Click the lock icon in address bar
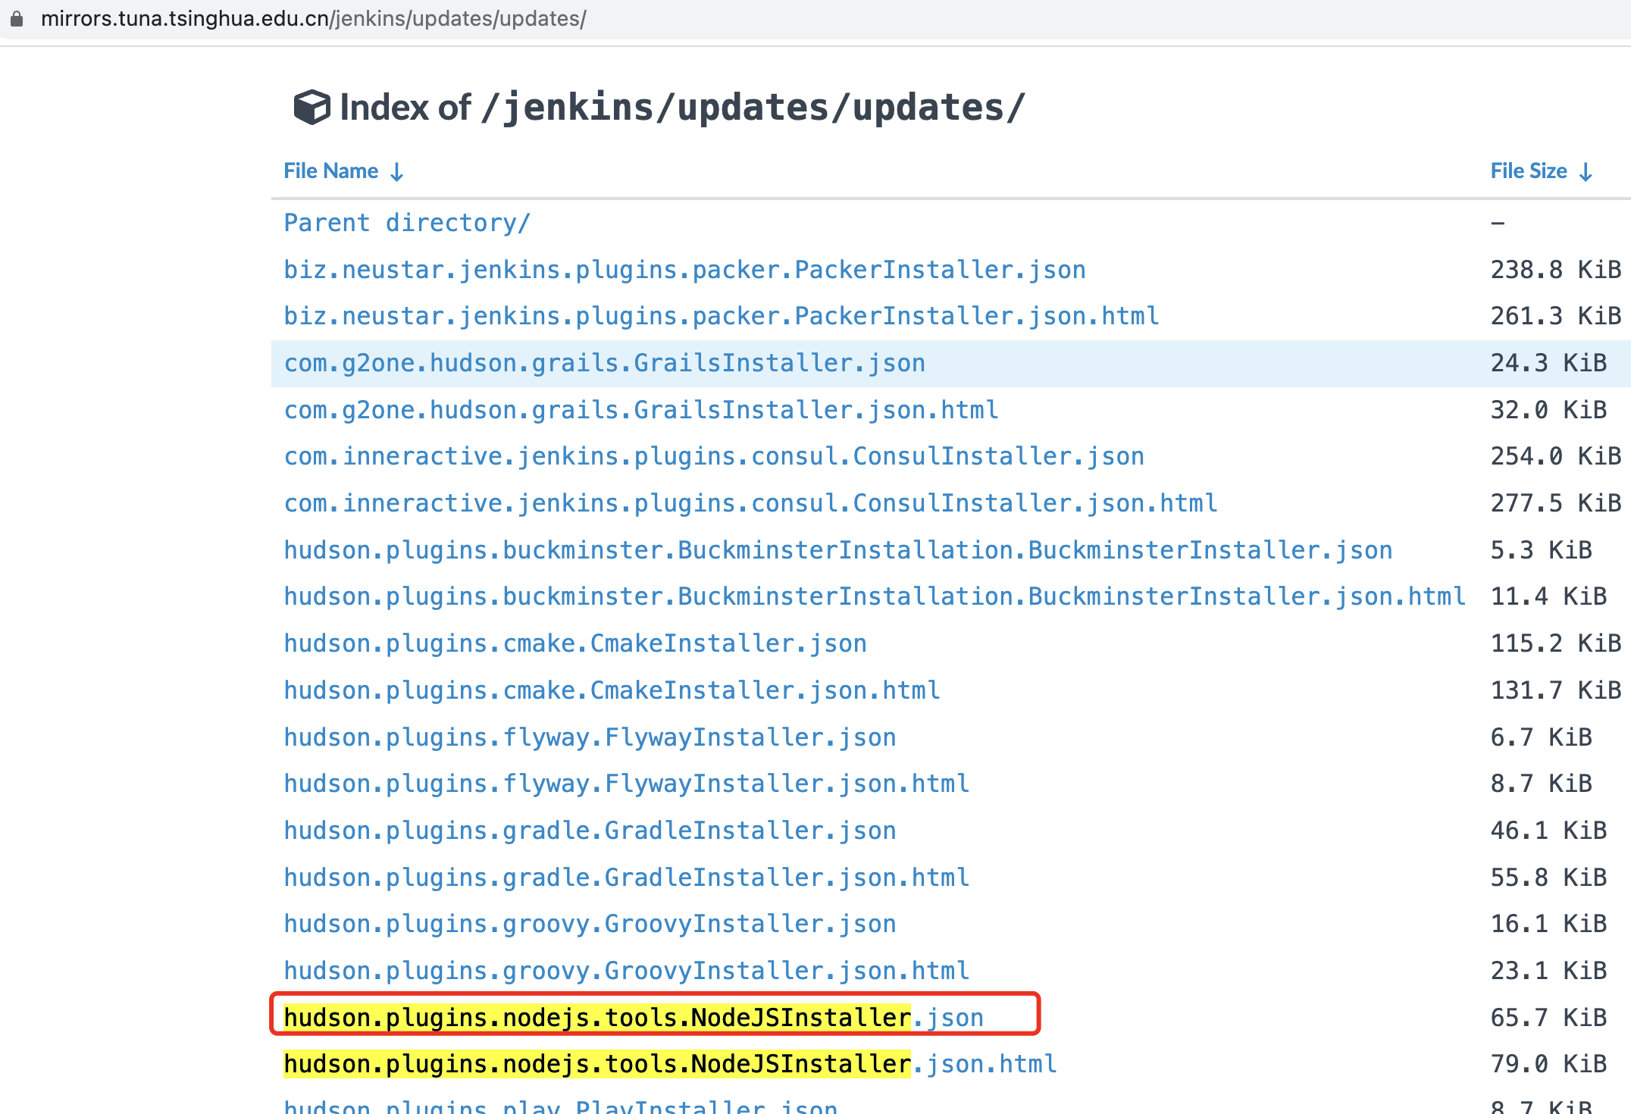Viewport: 1631px width, 1114px height. pos(17,18)
